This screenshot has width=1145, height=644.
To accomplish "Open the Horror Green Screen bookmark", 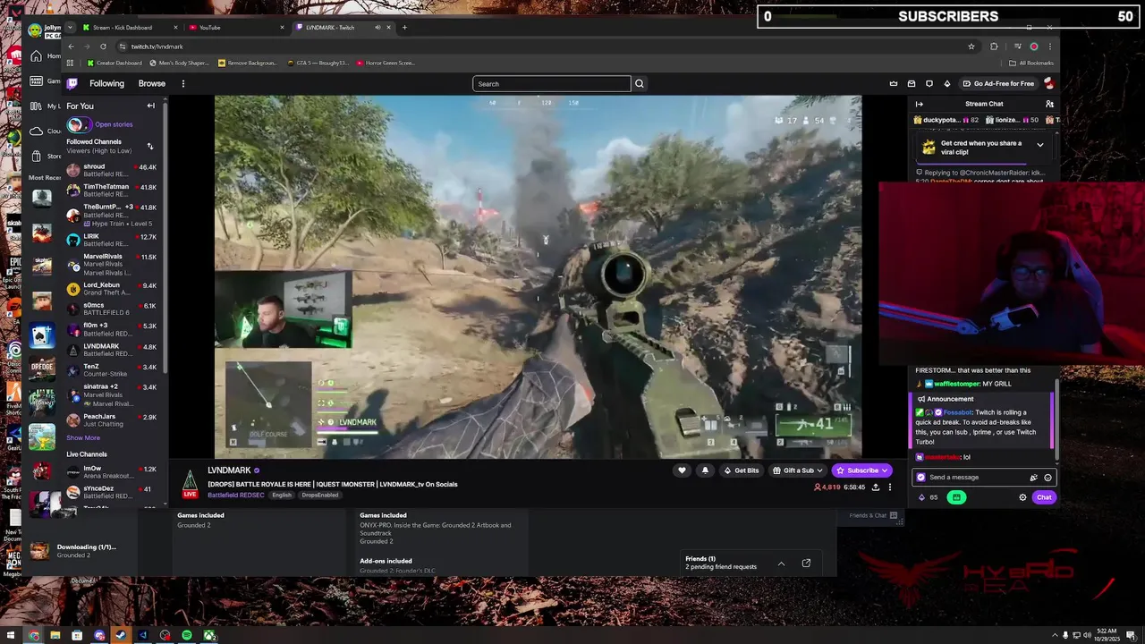I will [385, 64].
